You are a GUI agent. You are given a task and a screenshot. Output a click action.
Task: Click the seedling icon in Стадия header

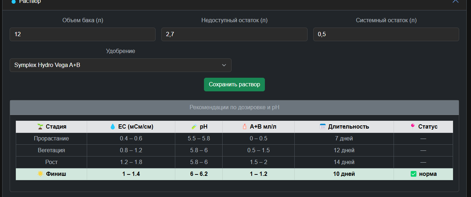click(40, 126)
